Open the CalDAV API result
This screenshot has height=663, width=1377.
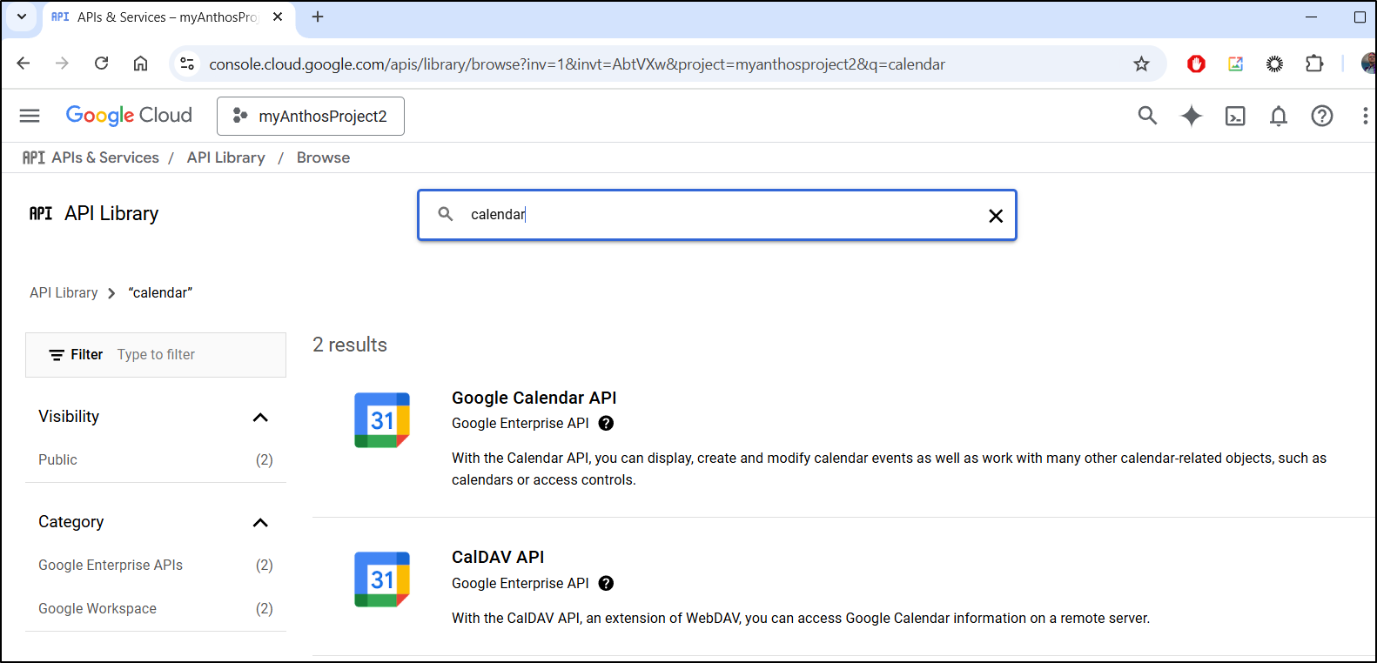[x=498, y=557]
